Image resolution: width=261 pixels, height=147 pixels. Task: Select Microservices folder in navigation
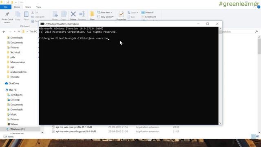18,62
